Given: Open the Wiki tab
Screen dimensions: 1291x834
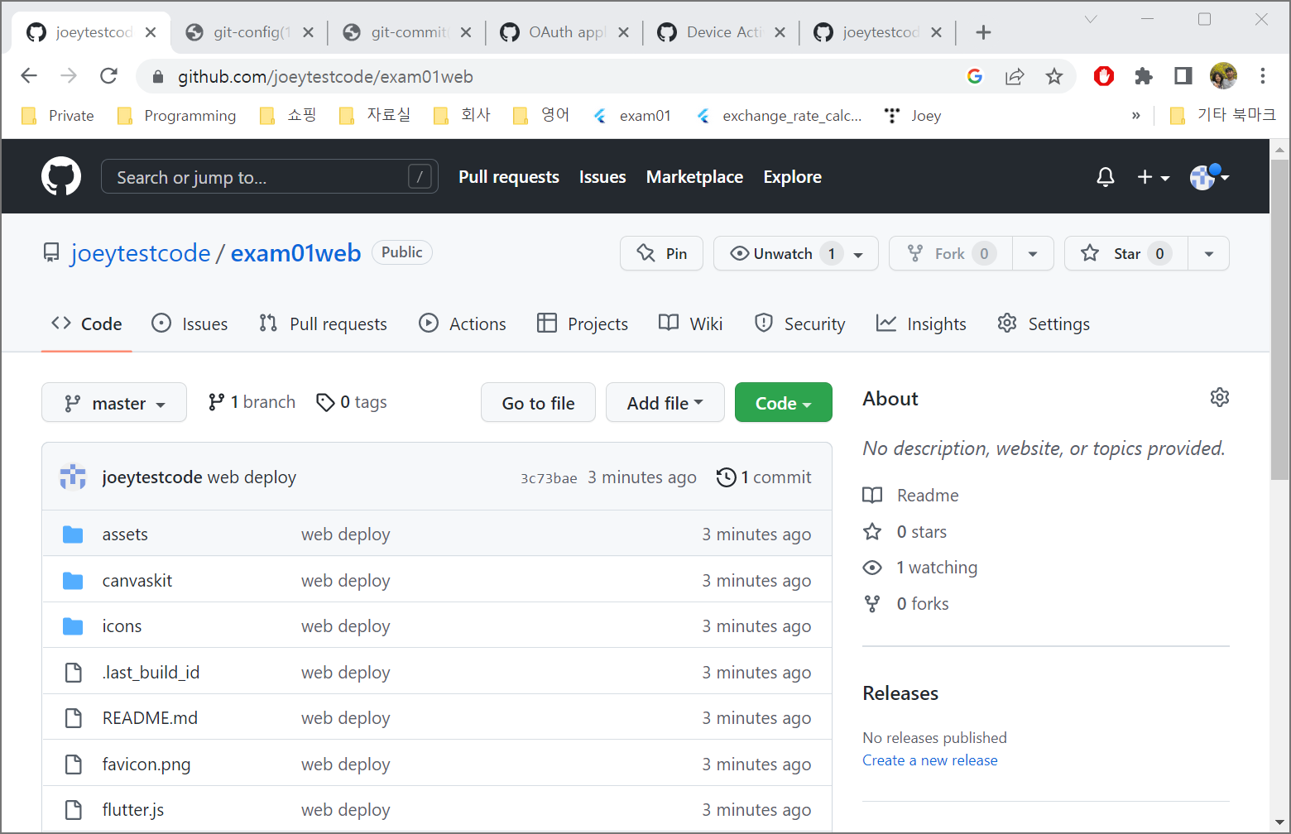Looking at the screenshot, I should pyautogui.click(x=691, y=324).
